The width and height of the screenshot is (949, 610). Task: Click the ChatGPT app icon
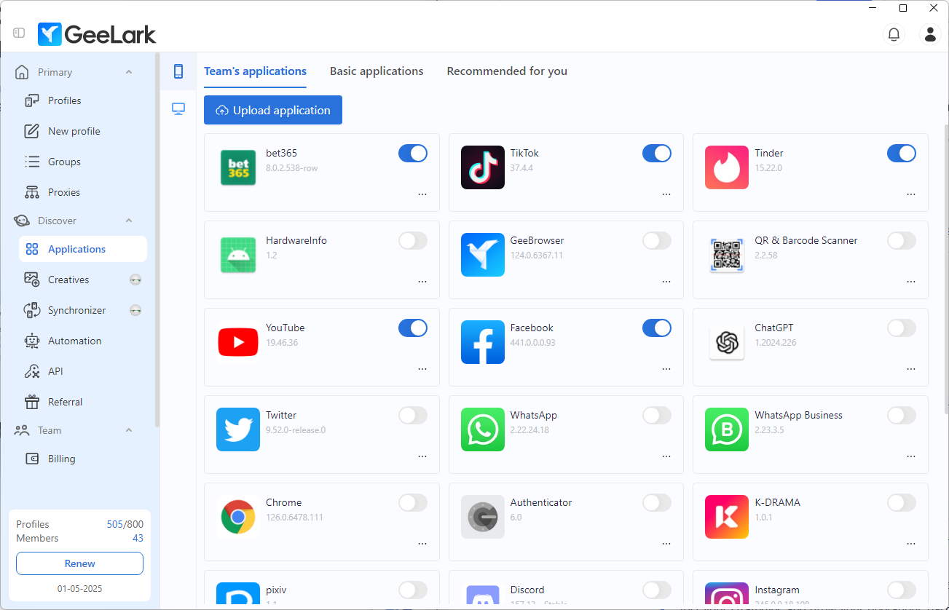tap(727, 342)
